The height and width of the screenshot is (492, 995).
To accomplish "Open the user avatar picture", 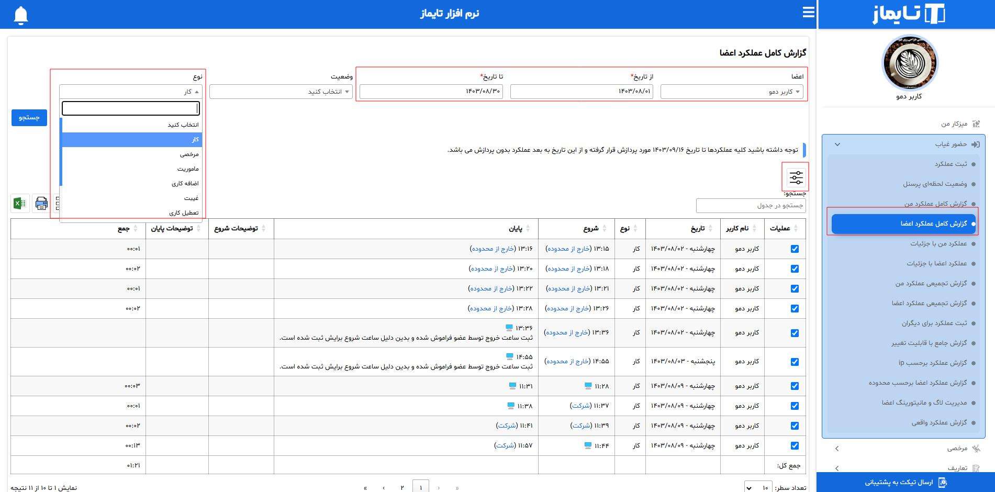I will (910, 63).
